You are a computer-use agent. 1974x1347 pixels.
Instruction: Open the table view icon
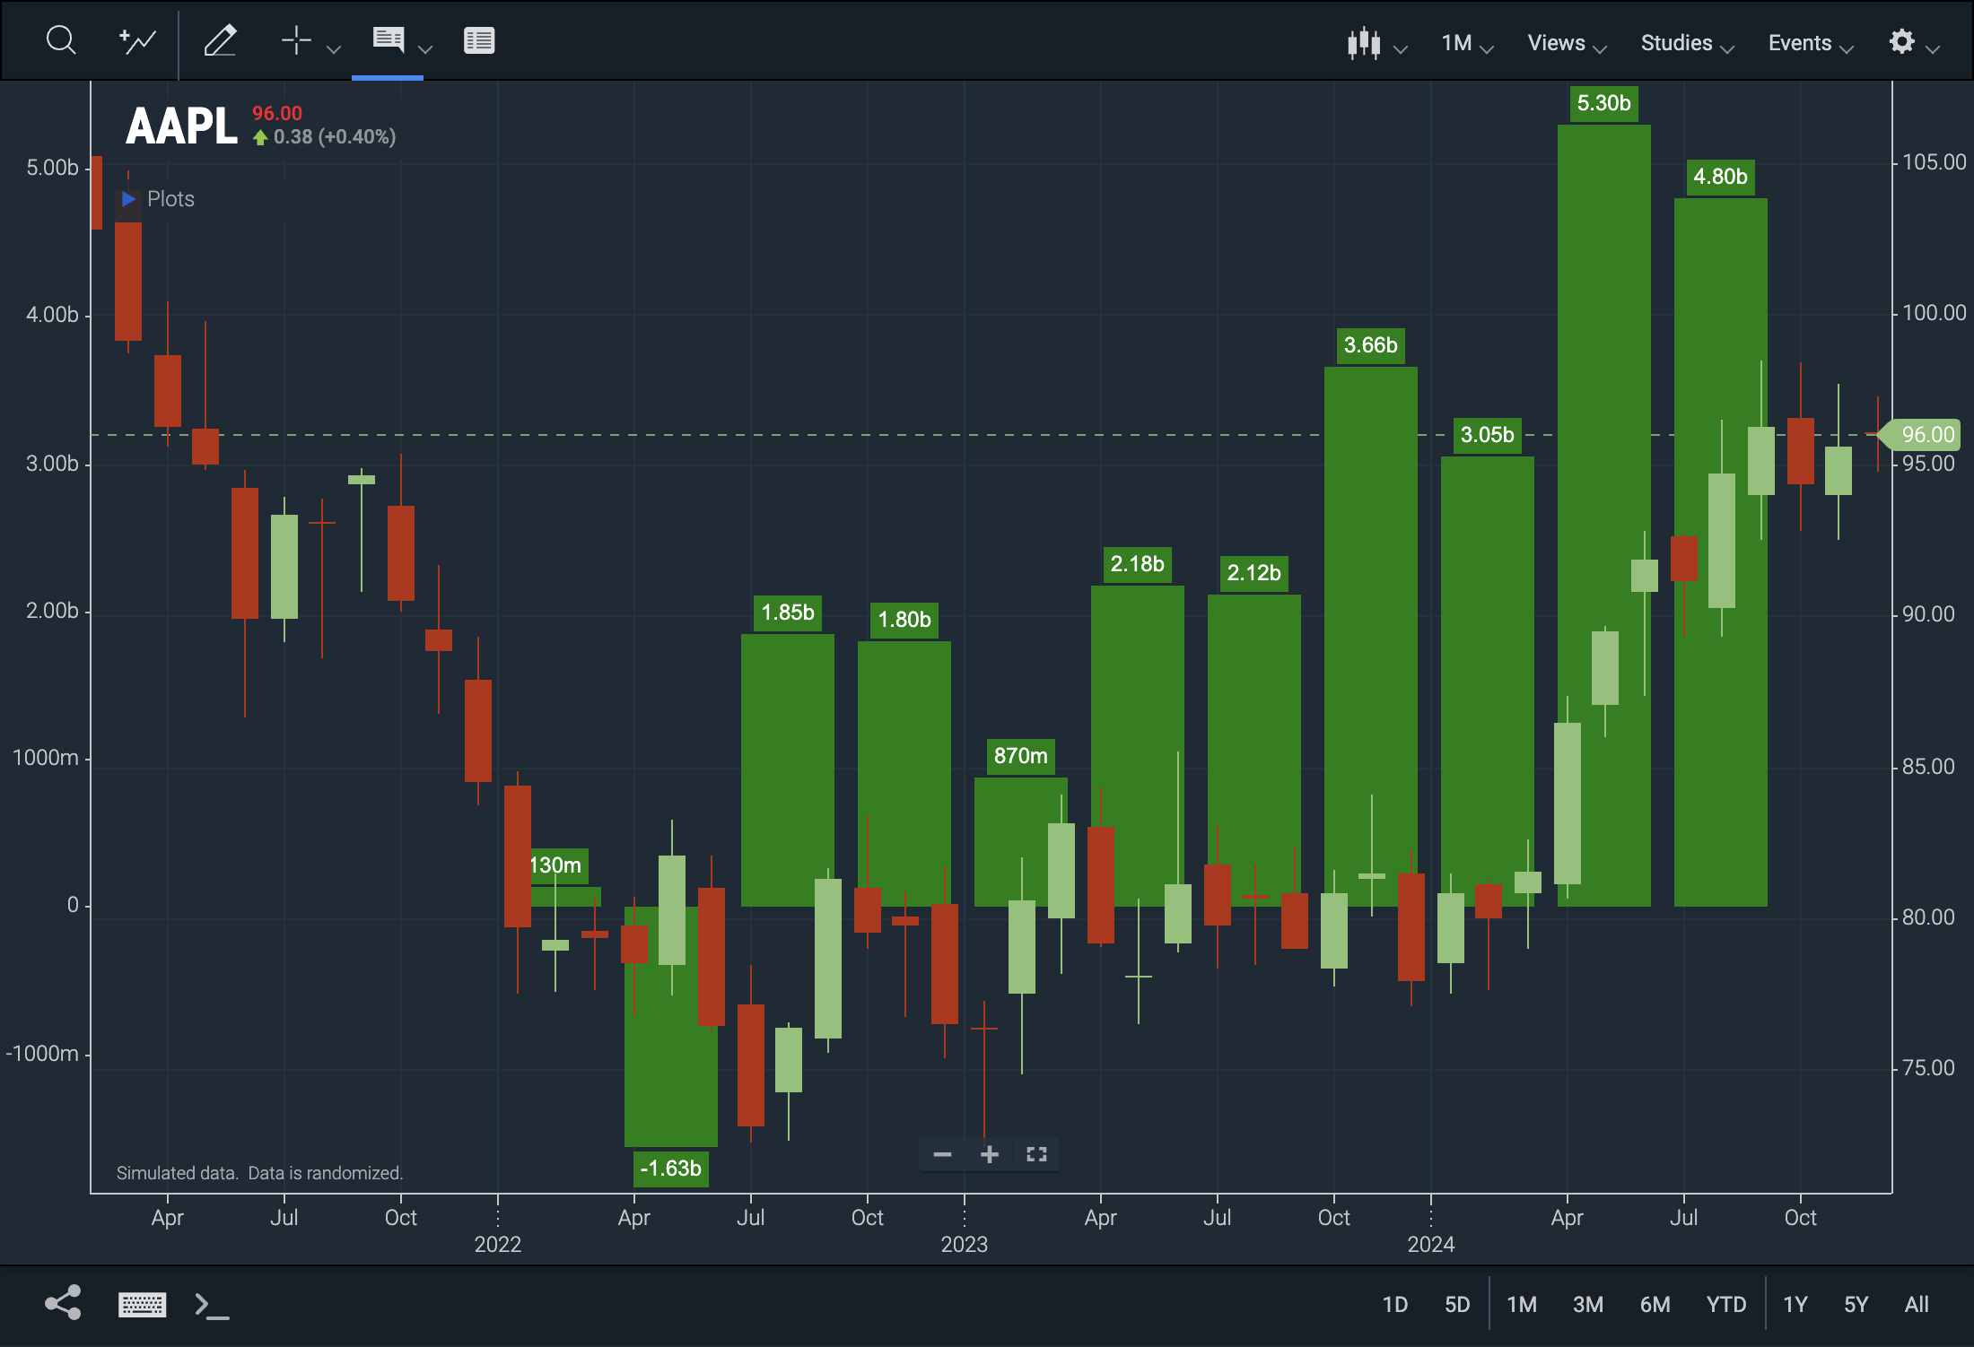(479, 40)
